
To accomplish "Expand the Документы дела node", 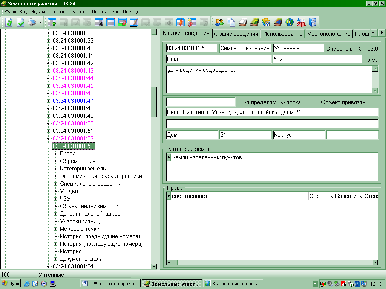I will pos(56,259).
